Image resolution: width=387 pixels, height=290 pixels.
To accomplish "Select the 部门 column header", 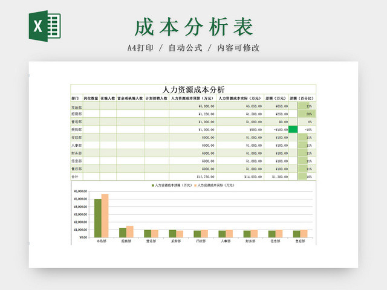I will click(x=77, y=98).
